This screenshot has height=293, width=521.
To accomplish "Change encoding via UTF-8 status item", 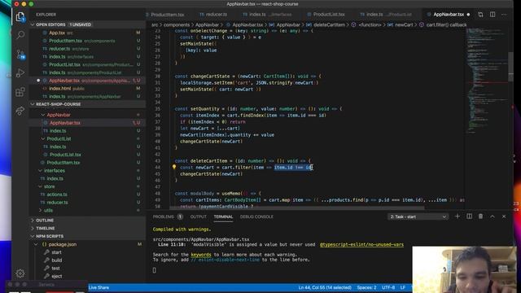I will (388, 287).
